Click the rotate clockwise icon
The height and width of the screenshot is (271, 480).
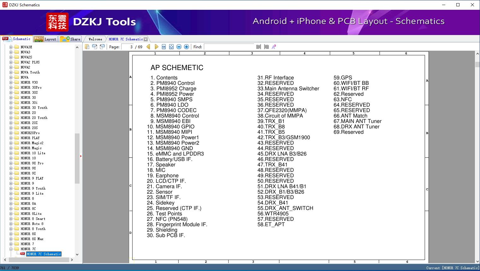click(x=102, y=47)
